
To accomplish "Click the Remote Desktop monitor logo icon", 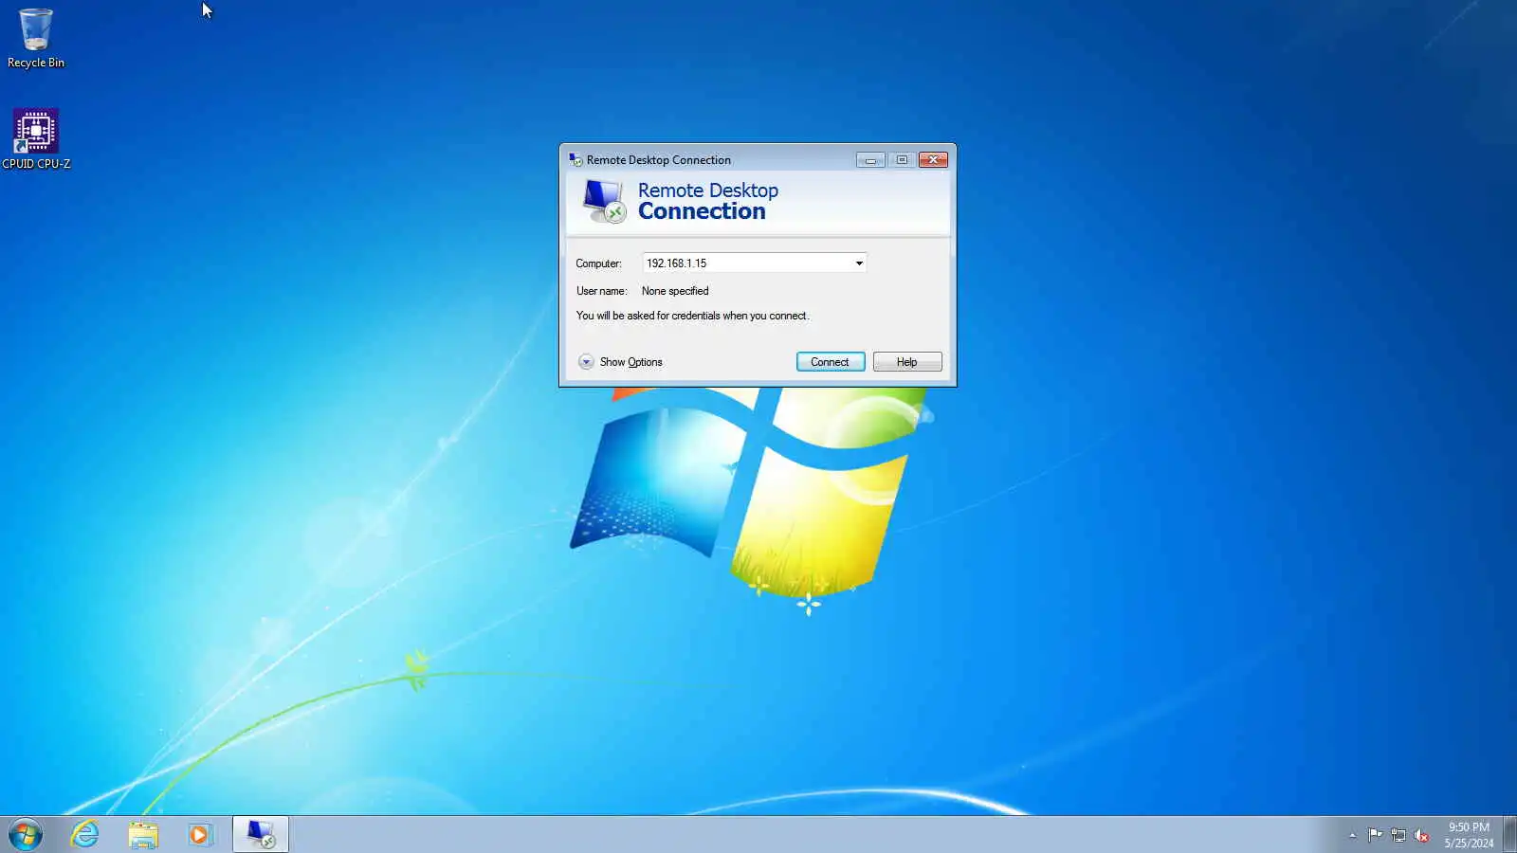I will (604, 201).
